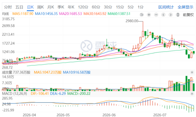
Task: Click the undo/reset chart arrow icon
Action: 141,15
